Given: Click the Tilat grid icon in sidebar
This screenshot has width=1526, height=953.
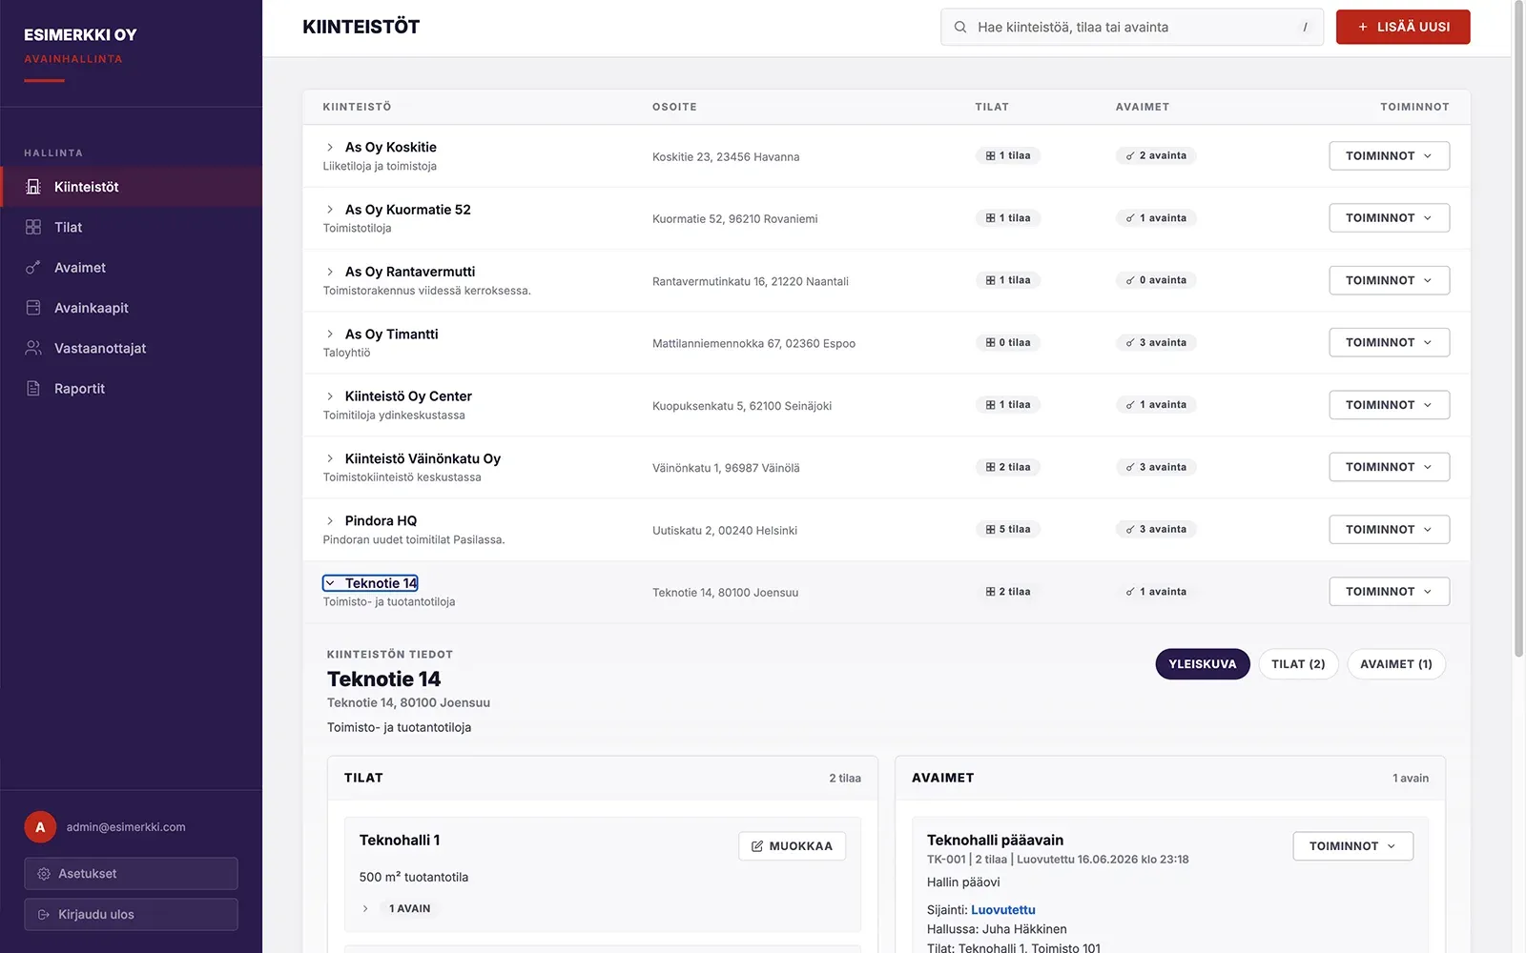Looking at the screenshot, I should tap(33, 227).
